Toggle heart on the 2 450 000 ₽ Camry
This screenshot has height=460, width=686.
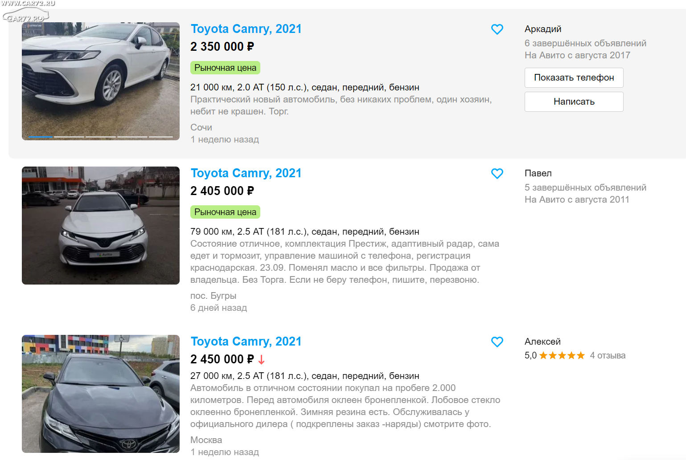497,342
